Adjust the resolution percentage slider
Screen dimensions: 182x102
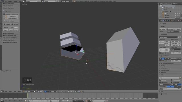tap(164, 45)
